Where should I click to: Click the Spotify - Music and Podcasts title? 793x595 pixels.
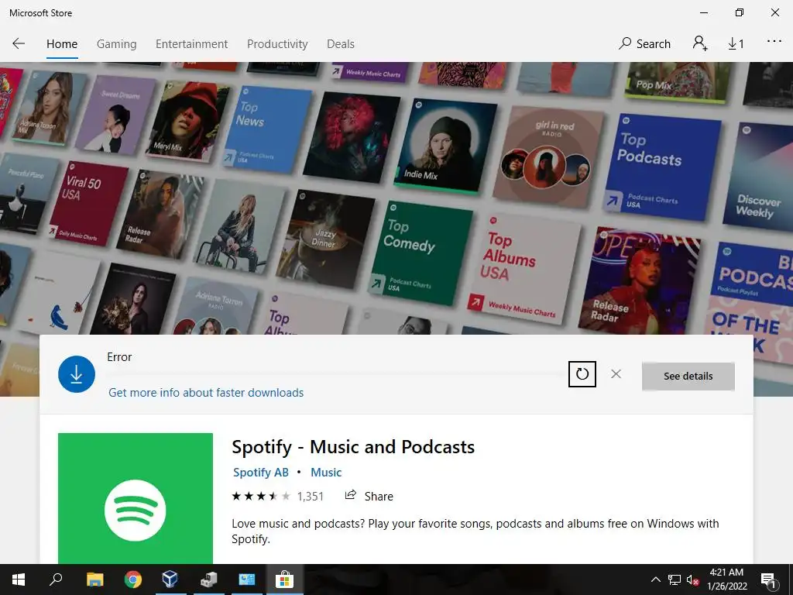tap(353, 447)
